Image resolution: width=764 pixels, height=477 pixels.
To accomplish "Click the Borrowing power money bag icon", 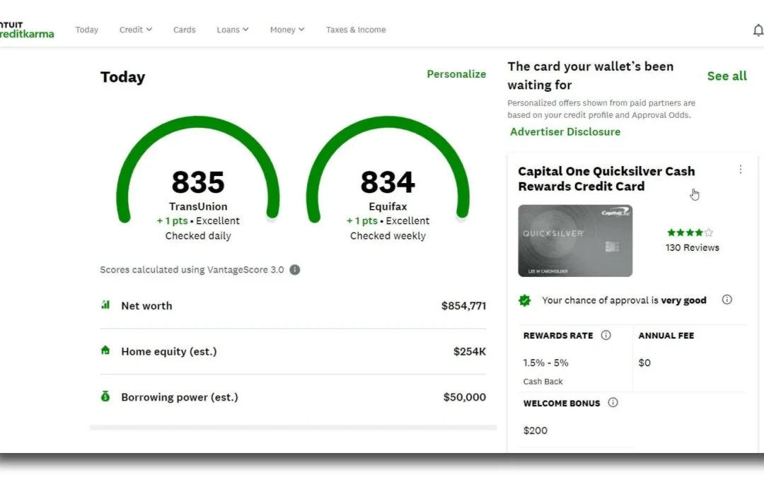I will (x=105, y=396).
